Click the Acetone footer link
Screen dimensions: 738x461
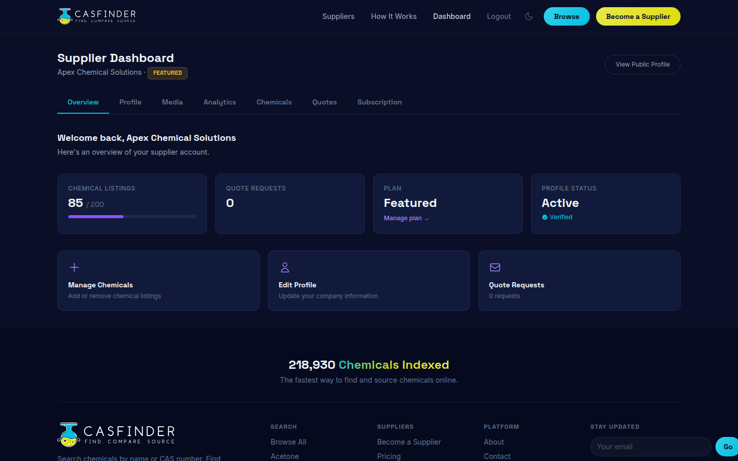point(284,456)
